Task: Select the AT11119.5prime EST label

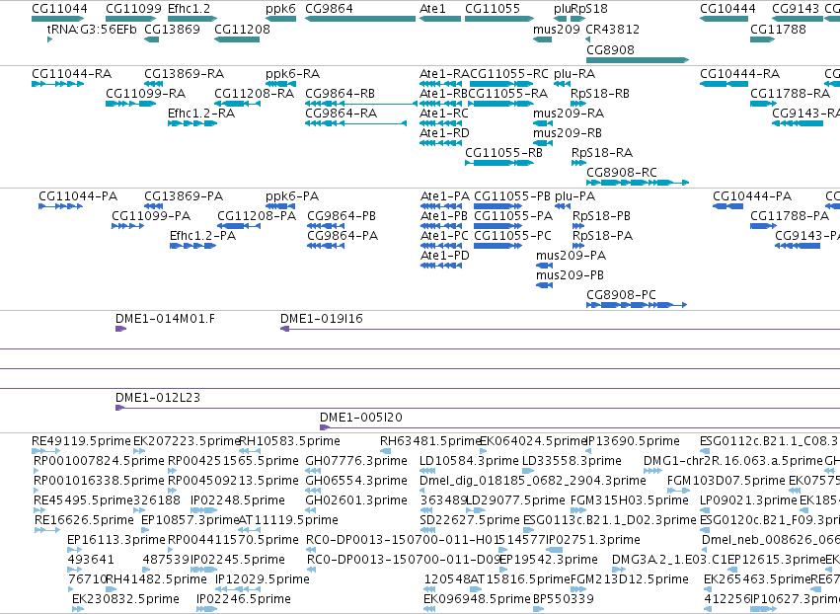Action: (x=288, y=520)
